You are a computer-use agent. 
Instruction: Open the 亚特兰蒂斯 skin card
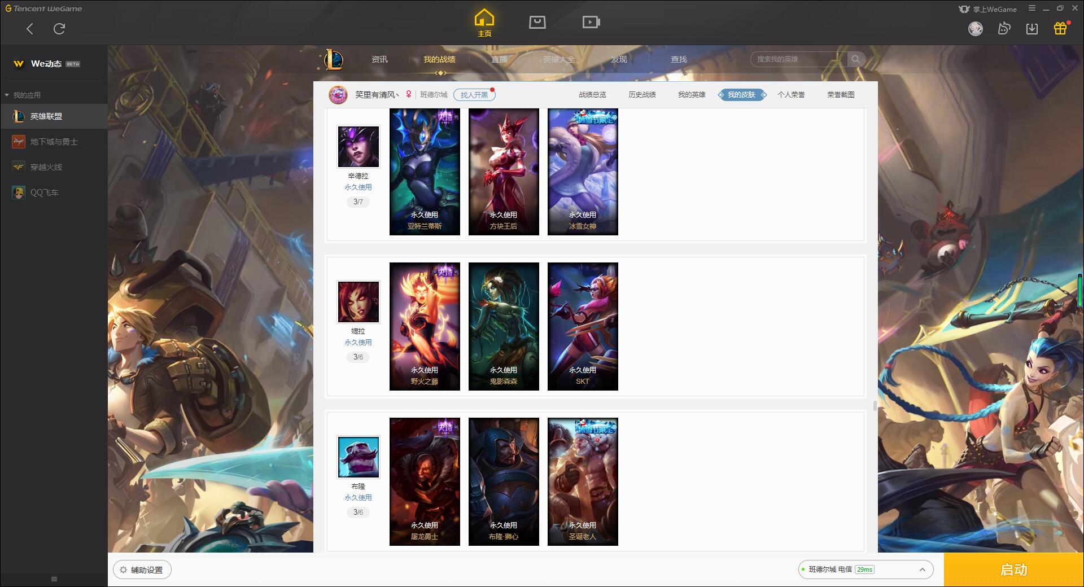pos(425,172)
